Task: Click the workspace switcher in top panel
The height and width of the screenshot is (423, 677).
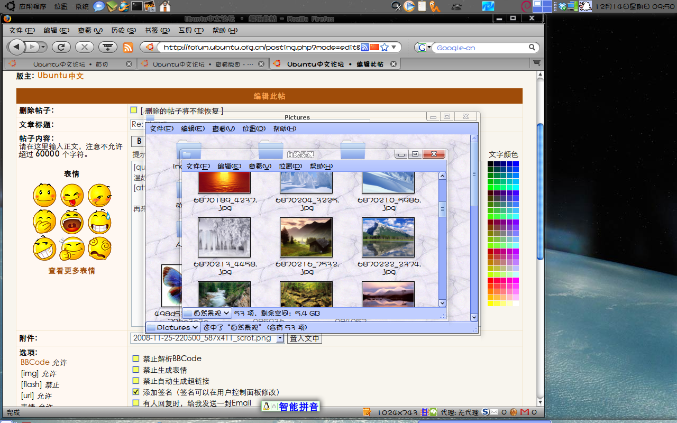Action: click(x=542, y=6)
